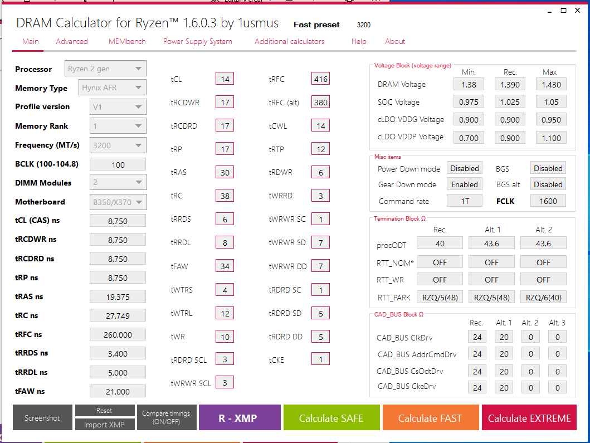Open the DIMM Modules dropdown
The height and width of the screenshot is (443, 590).
118,183
